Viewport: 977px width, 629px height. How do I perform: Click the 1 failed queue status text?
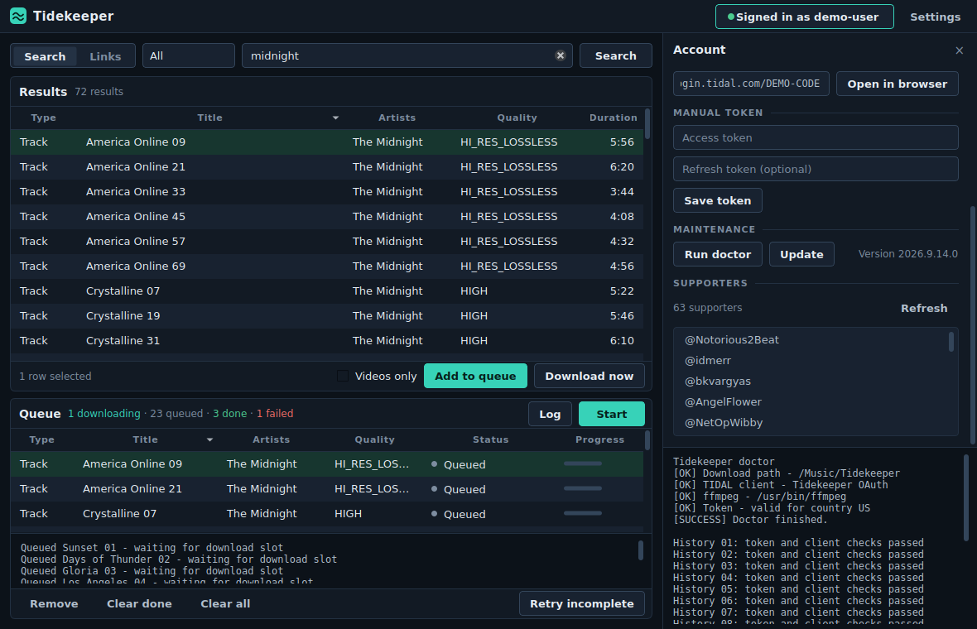point(275,414)
